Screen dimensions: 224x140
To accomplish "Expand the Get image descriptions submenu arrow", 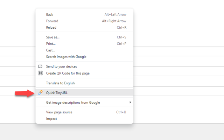I will coord(130,102).
